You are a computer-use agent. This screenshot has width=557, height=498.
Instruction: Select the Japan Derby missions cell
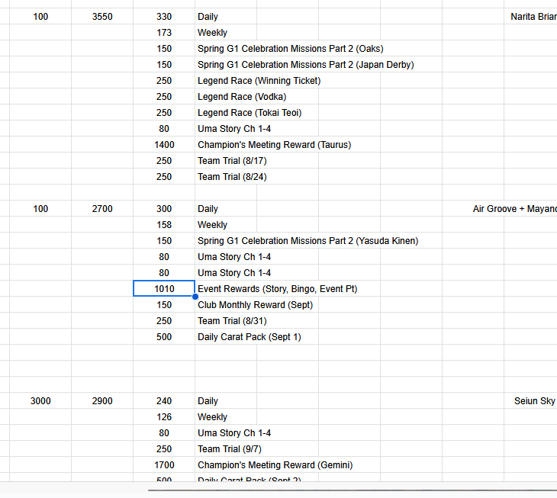tap(305, 65)
